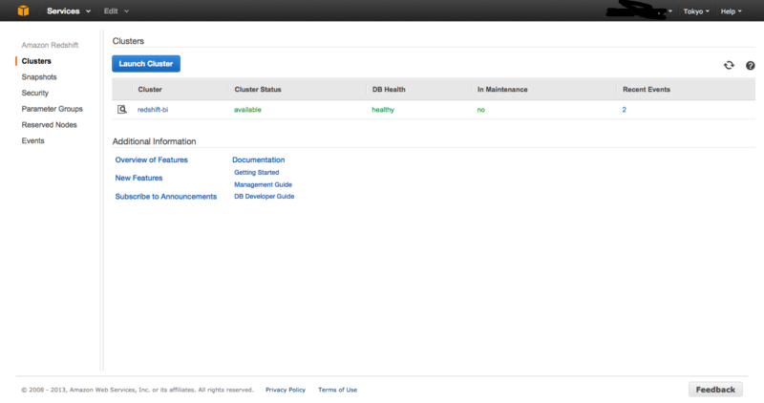The width and height of the screenshot is (764, 403).
Task: Click the Feedback button
Action: click(715, 390)
